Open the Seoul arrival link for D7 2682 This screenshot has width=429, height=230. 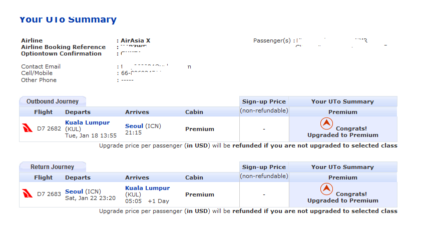click(134, 126)
